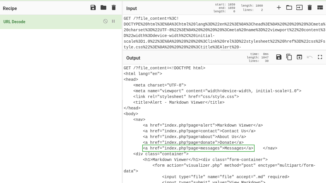Clear input and output with trash icon
Image resolution: width=326 pixels, height=183 pixels.
point(310,8)
